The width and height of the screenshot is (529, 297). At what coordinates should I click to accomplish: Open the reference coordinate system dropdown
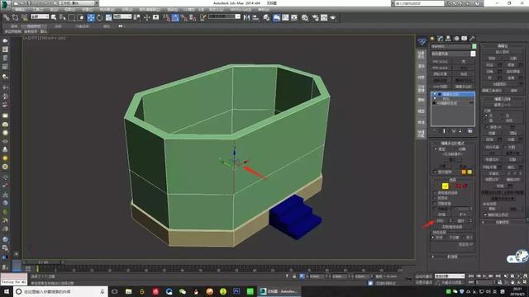click(x=122, y=16)
